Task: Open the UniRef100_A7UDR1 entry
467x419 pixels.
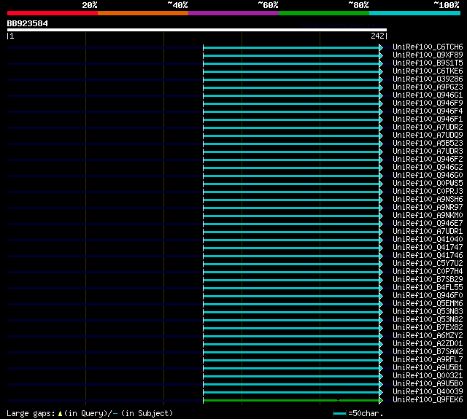Action: (x=428, y=232)
